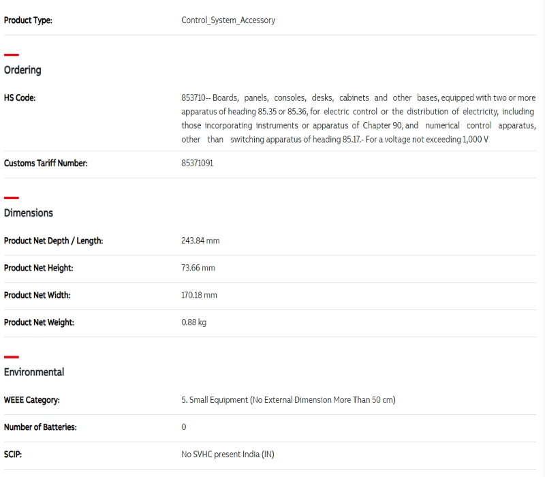Click the Customs Tariff Number label

coord(46,164)
